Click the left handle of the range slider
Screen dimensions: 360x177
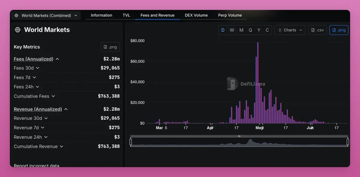click(131, 142)
